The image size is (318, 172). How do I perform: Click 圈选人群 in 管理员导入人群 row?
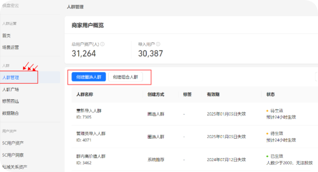156,137
